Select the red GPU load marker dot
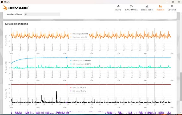The height and width of the screenshot is (115, 182). (66, 85)
